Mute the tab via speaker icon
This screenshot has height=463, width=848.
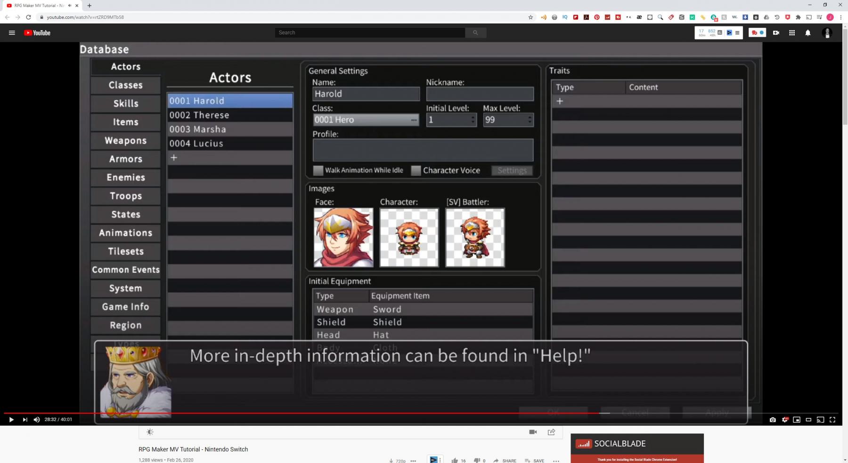(x=70, y=6)
